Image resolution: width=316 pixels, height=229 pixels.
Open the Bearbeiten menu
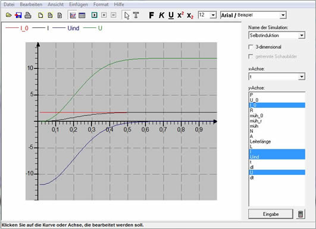point(31,4)
